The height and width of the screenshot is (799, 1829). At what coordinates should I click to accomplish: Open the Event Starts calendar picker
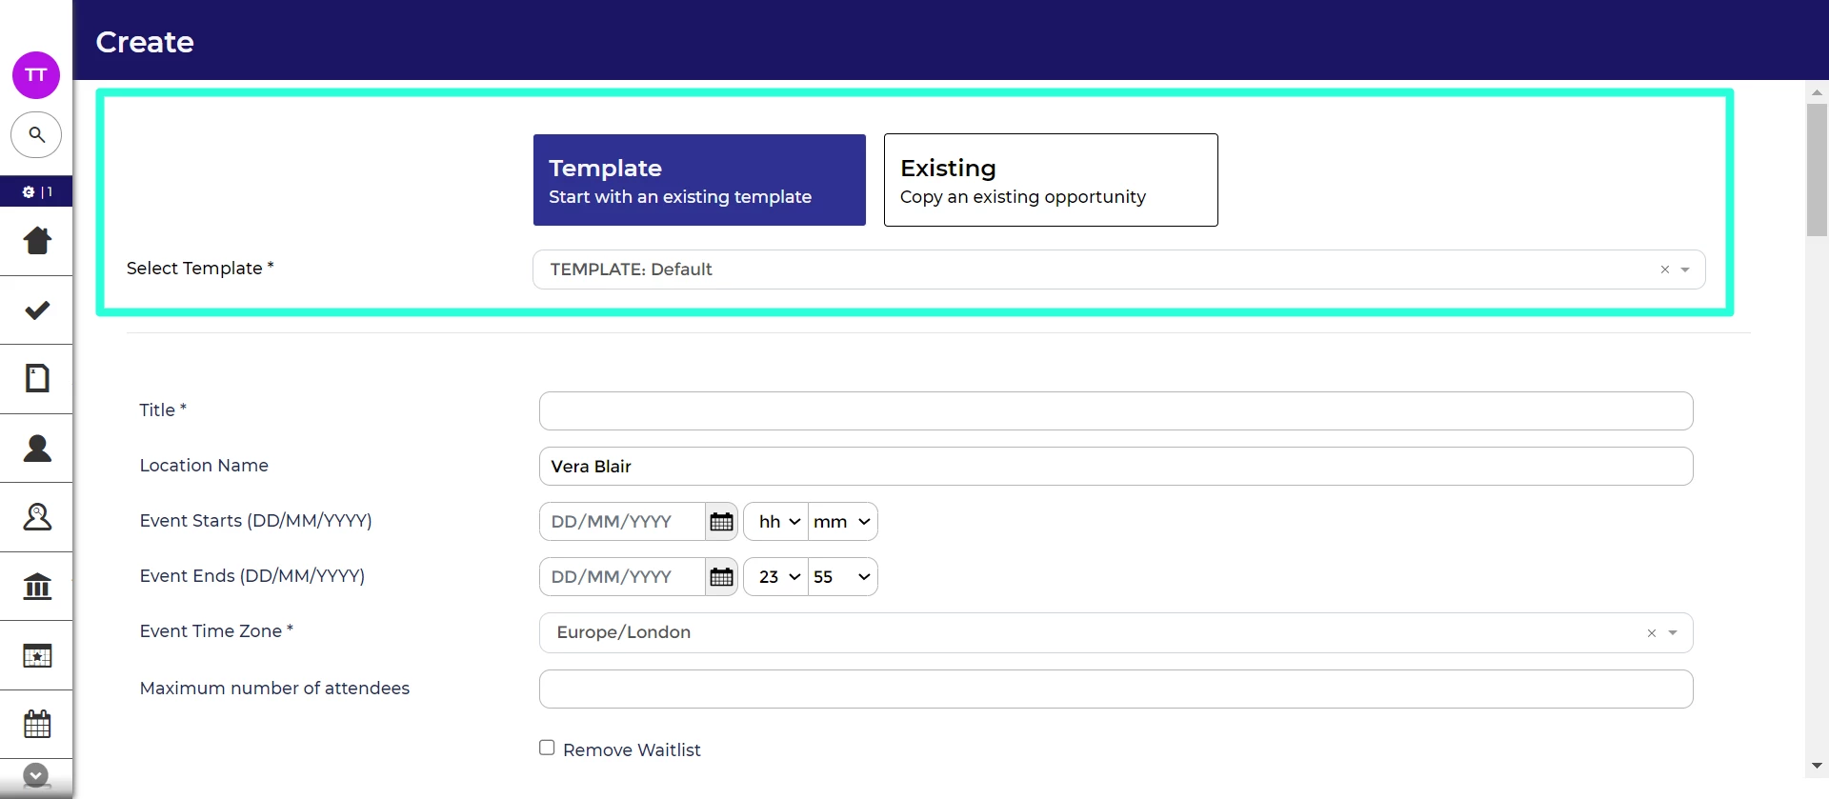tap(721, 522)
